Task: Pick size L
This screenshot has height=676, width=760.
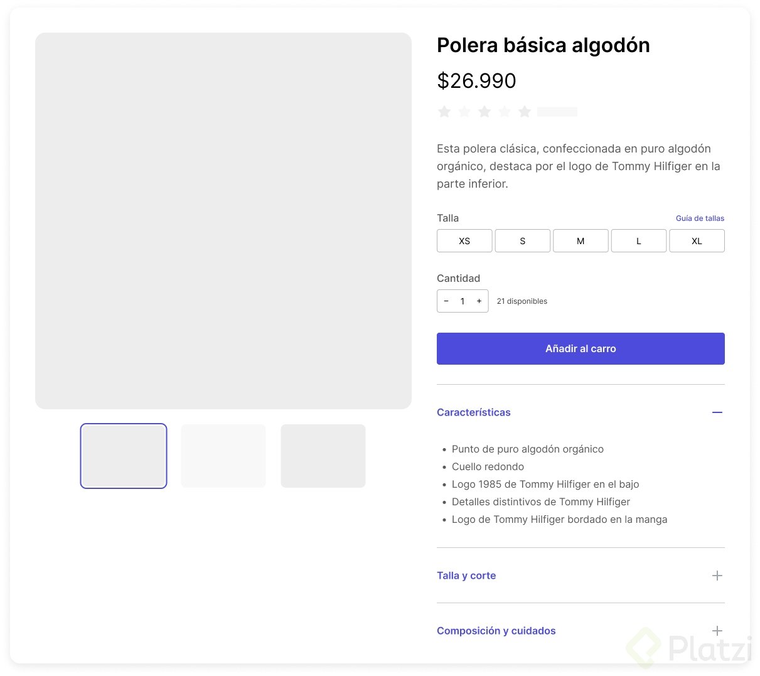Action: 639,241
